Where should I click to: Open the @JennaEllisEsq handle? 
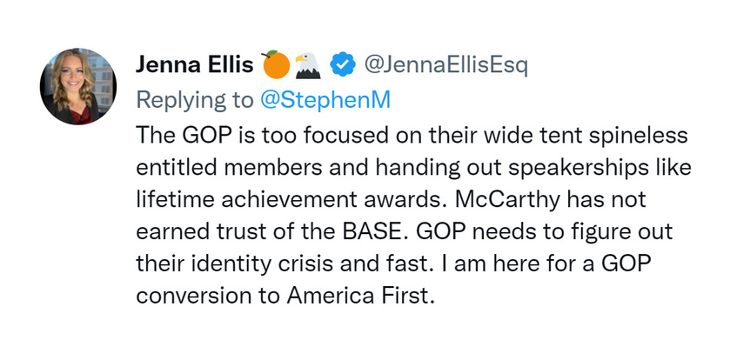click(x=445, y=66)
